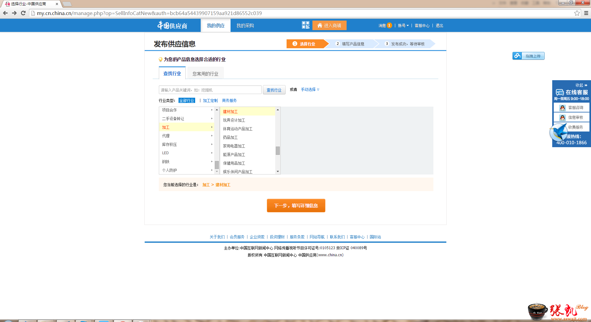Viewport: 591px width, 322px height.
Task: Click the QR code icon in header
Action: click(x=305, y=25)
